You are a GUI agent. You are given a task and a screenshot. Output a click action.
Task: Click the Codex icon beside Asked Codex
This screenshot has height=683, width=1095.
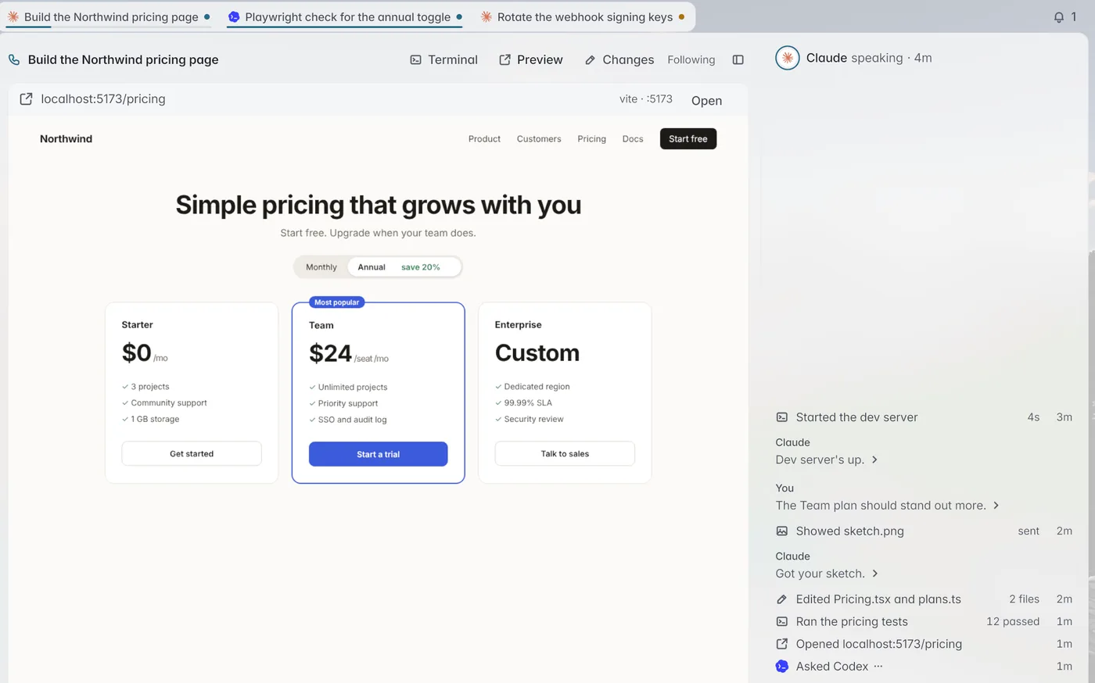(781, 667)
